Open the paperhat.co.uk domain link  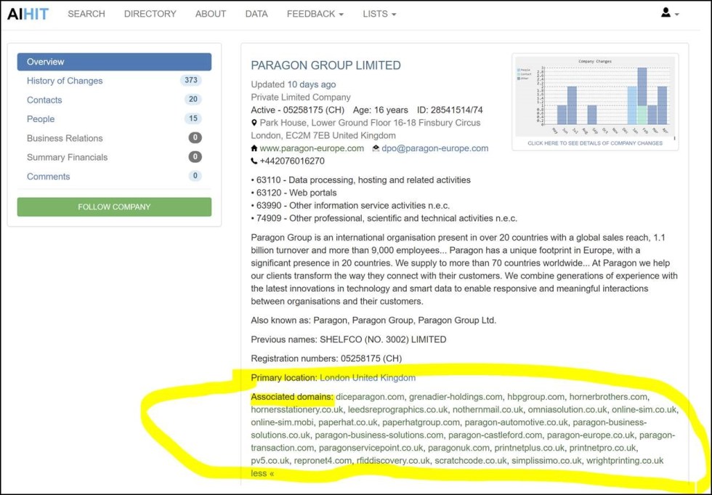point(348,422)
